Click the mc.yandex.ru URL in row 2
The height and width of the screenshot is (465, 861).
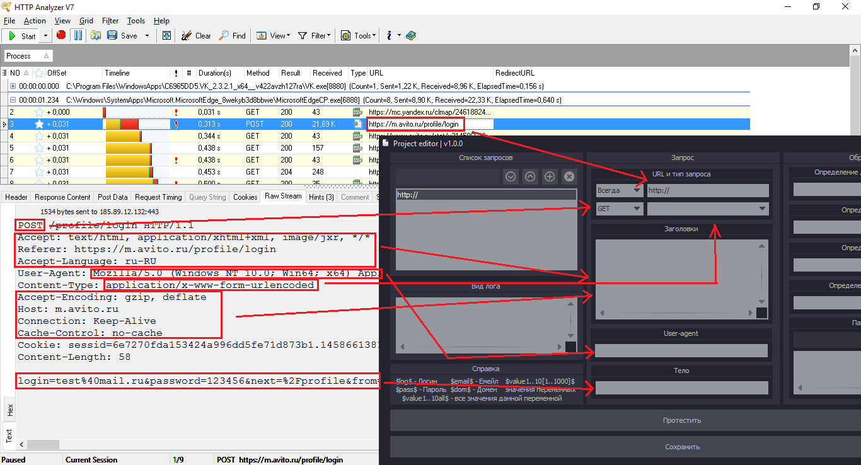[x=429, y=112]
